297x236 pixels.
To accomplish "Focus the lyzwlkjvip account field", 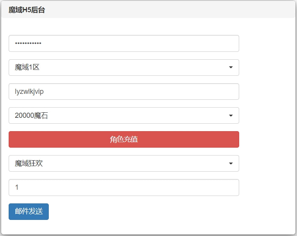I will point(124,91).
